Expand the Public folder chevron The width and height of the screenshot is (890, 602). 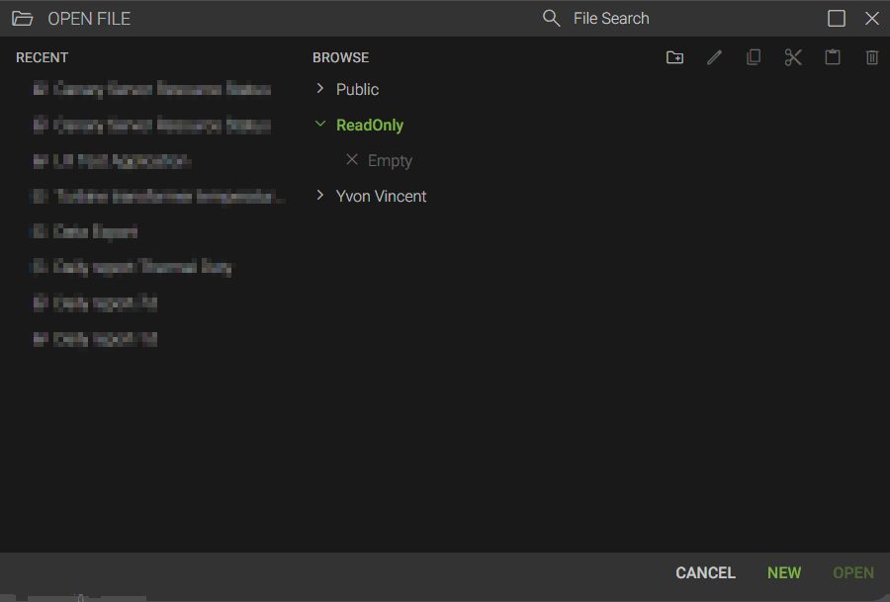(x=320, y=89)
